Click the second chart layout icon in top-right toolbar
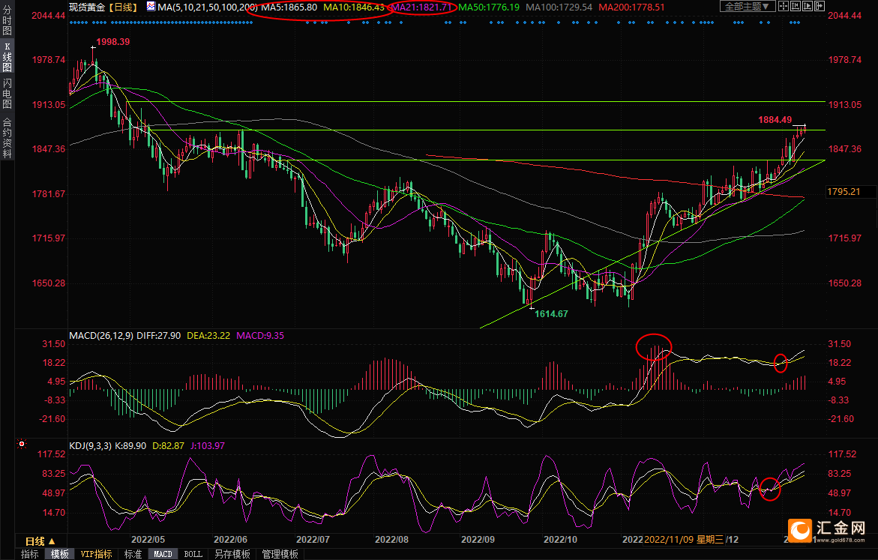The height and width of the screenshot is (560, 878). tap(796, 7)
